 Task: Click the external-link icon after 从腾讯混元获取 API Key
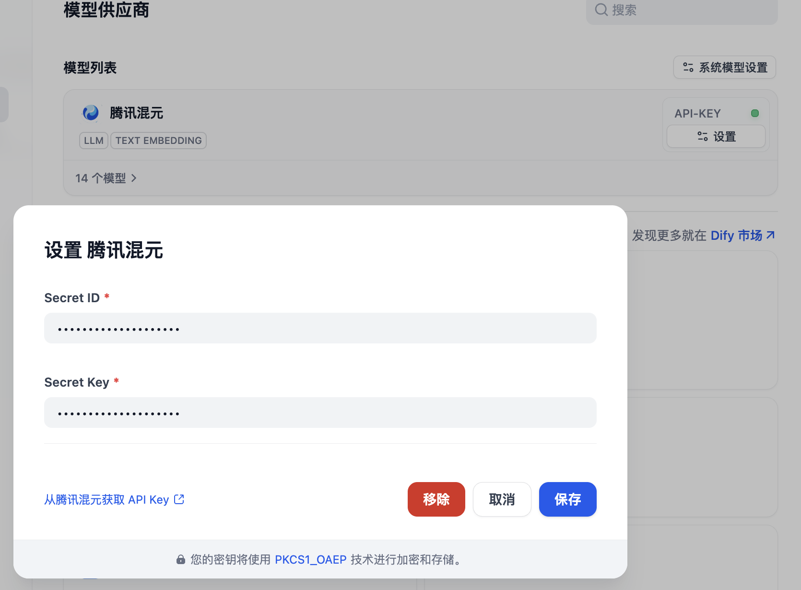click(179, 499)
